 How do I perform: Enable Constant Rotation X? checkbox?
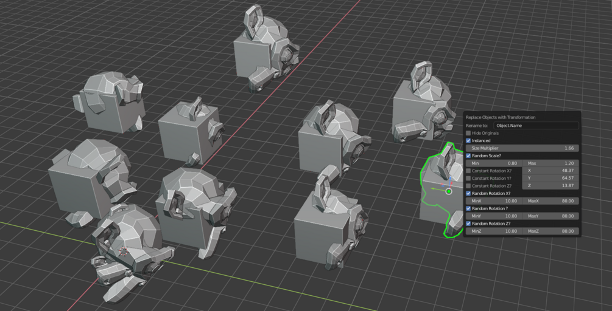click(468, 171)
